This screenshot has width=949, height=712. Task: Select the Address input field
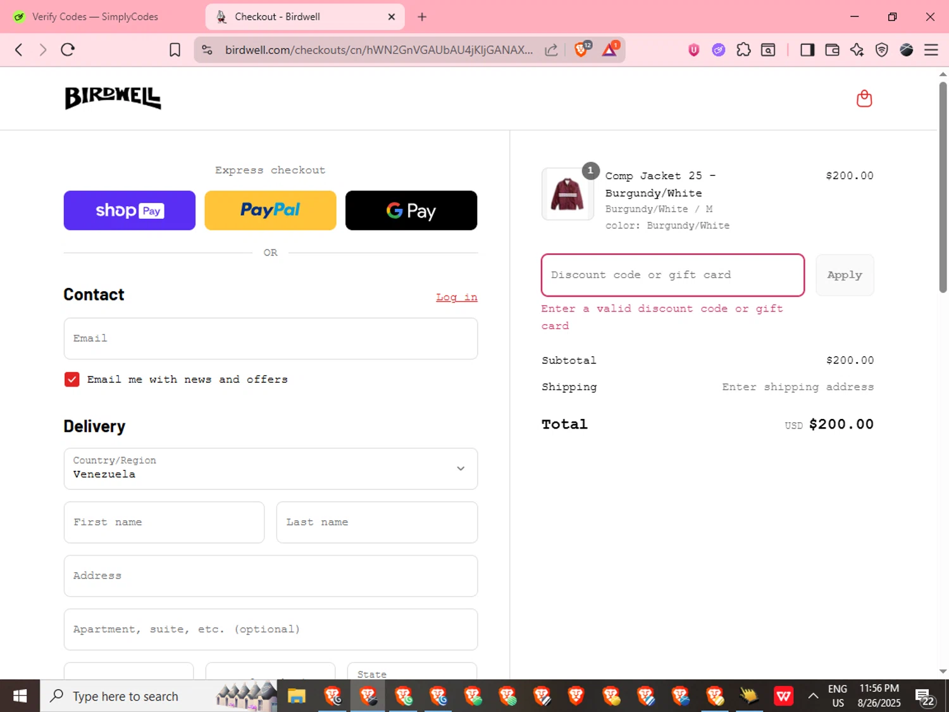point(271,576)
